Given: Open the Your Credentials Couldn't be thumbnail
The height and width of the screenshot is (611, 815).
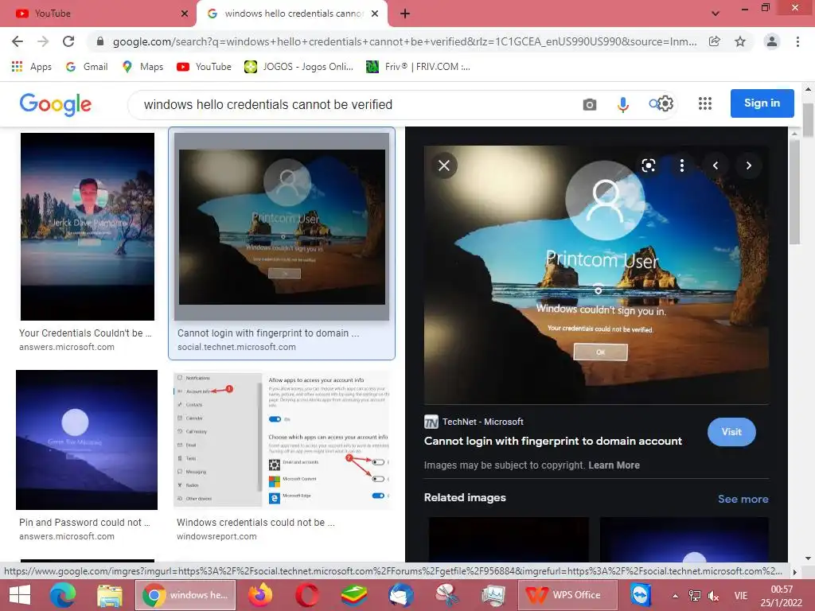Looking at the screenshot, I should click(88, 227).
